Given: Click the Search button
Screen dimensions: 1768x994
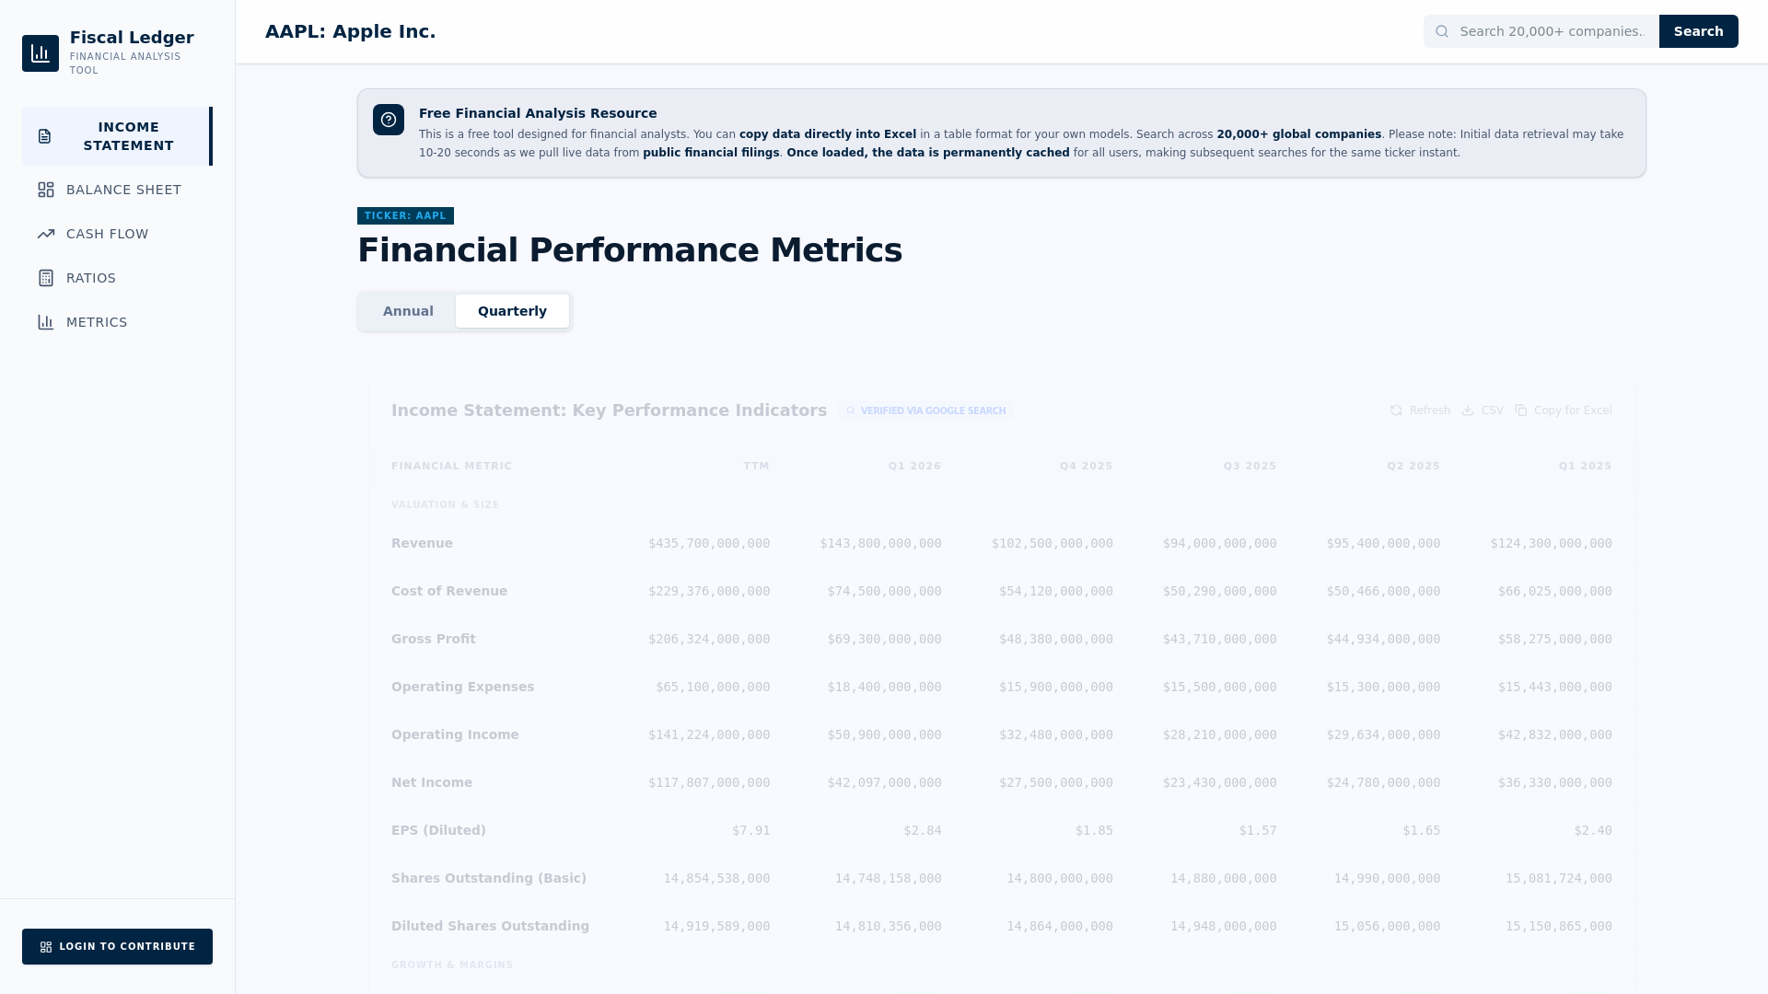Looking at the screenshot, I should tap(1698, 31).
